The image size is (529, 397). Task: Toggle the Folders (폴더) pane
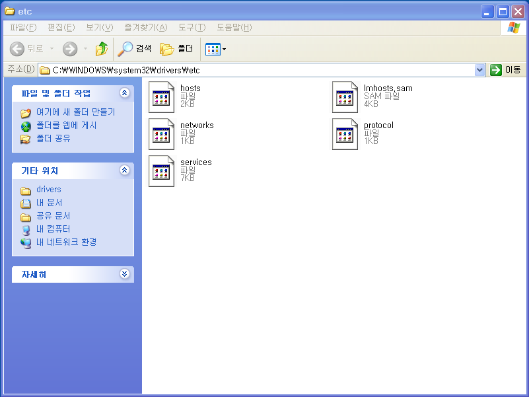pyautogui.click(x=176, y=49)
